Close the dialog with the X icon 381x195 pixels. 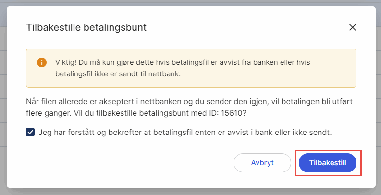[353, 27]
